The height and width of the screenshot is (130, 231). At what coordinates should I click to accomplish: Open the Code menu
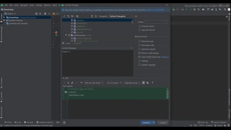coord(32,5)
